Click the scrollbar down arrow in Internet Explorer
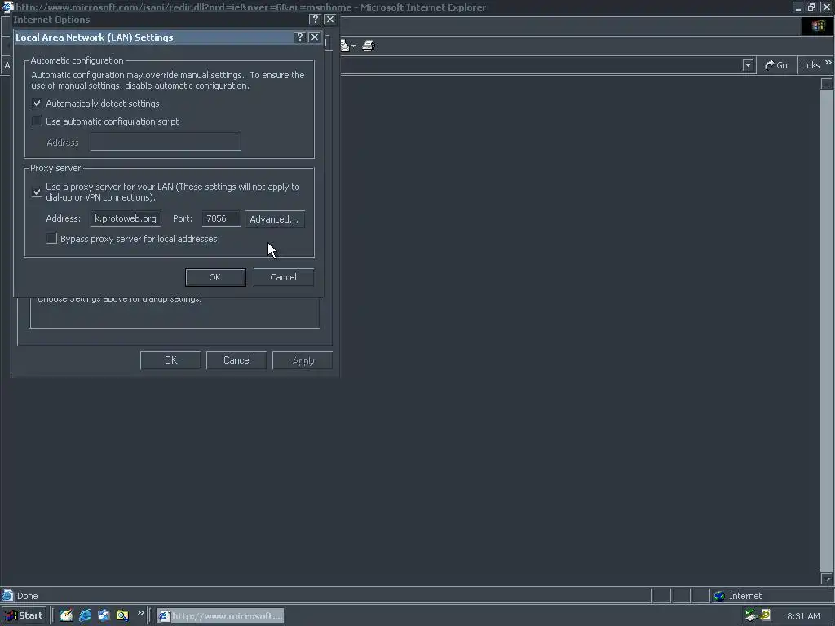835x626 pixels. click(827, 579)
